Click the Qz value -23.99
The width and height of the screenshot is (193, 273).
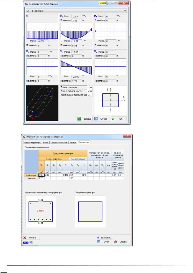coord(77,77)
